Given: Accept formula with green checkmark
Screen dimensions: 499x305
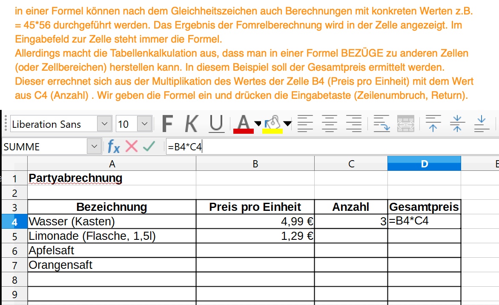Looking at the screenshot, I should click(x=149, y=147).
